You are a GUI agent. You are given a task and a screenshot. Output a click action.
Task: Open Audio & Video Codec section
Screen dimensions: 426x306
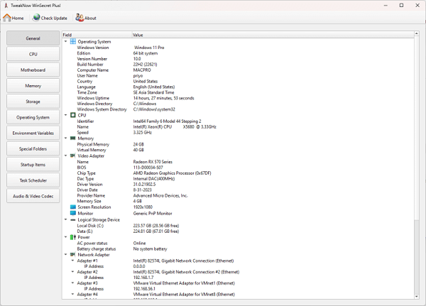pos(33,196)
